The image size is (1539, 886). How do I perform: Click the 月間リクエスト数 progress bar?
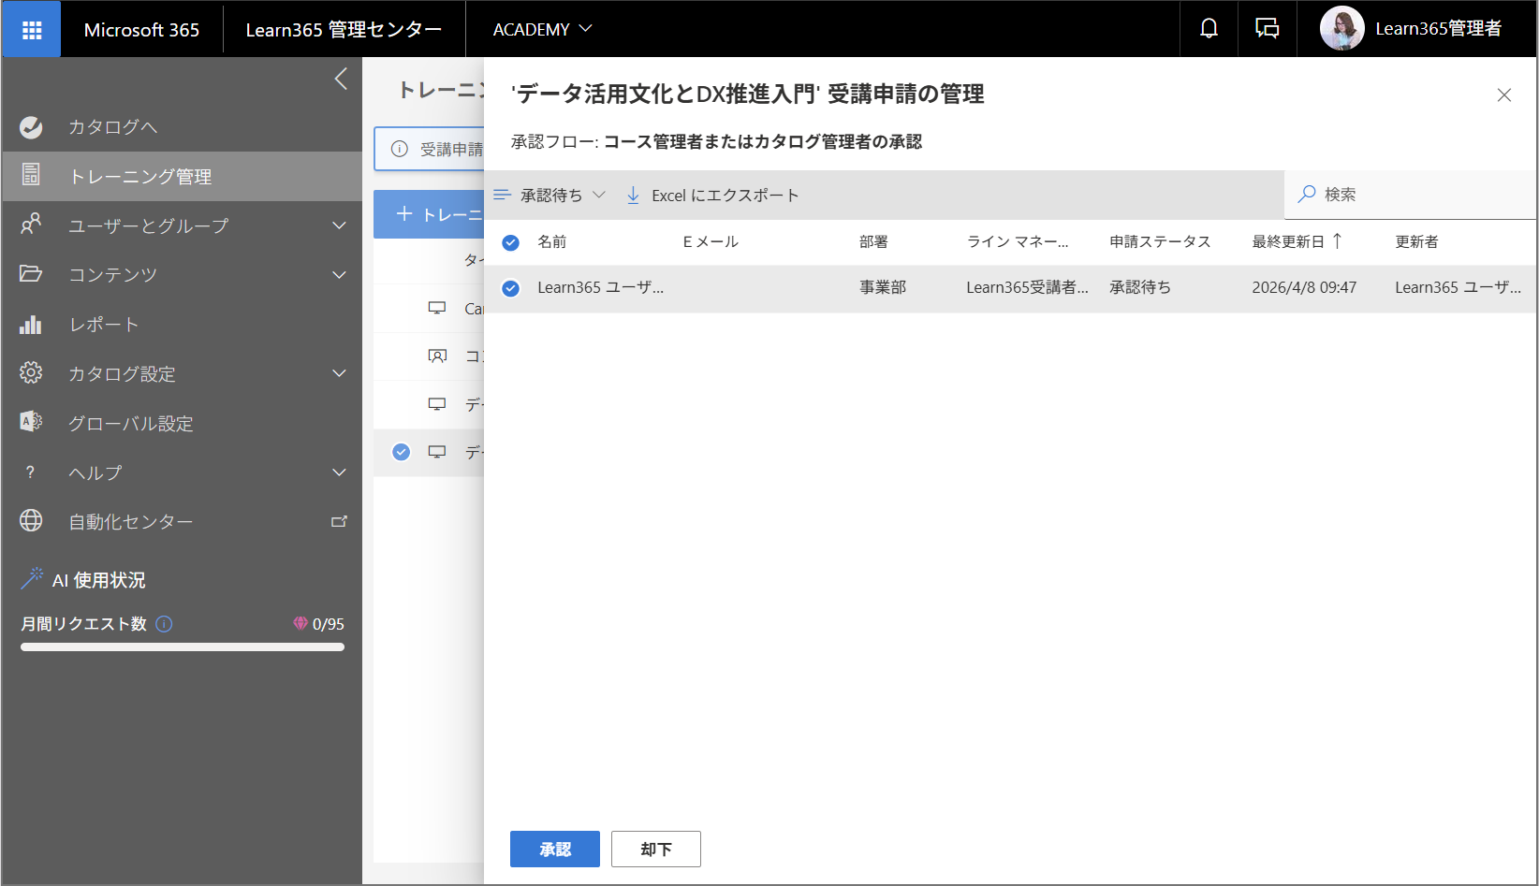pyautogui.click(x=183, y=646)
